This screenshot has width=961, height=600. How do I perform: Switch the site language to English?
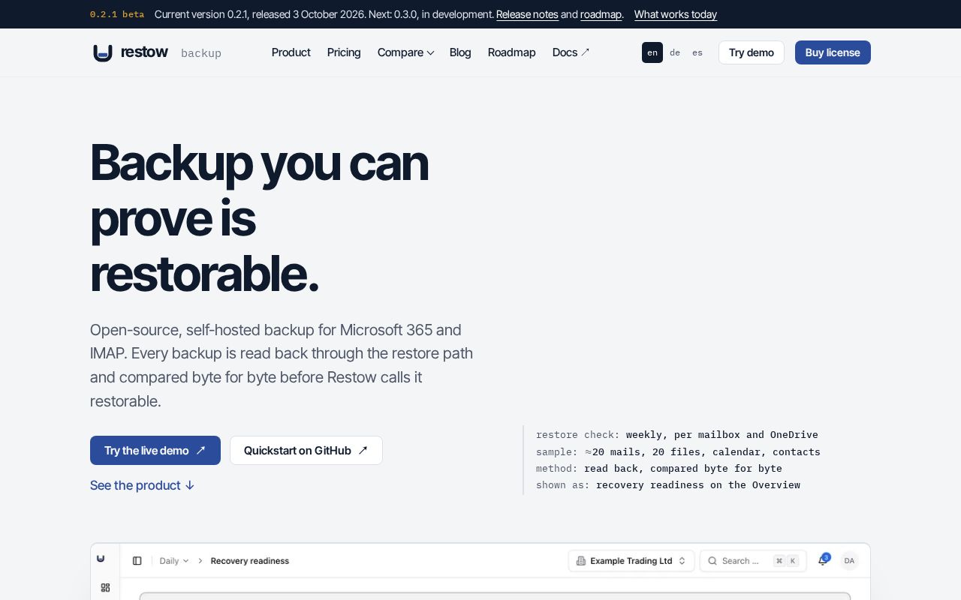[x=652, y=52]
